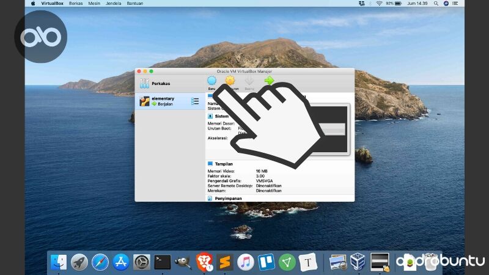
Task: Open Sublime Text from the dock
Action: [x=225, y=262]
